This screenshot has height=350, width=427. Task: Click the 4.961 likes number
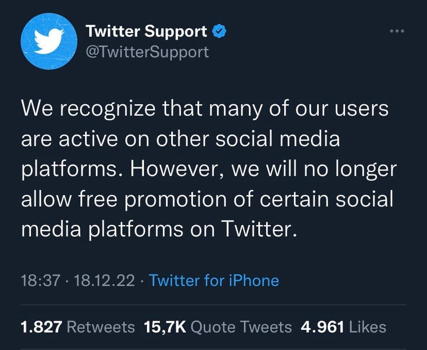pyautogui.click(x=322, y=327)
